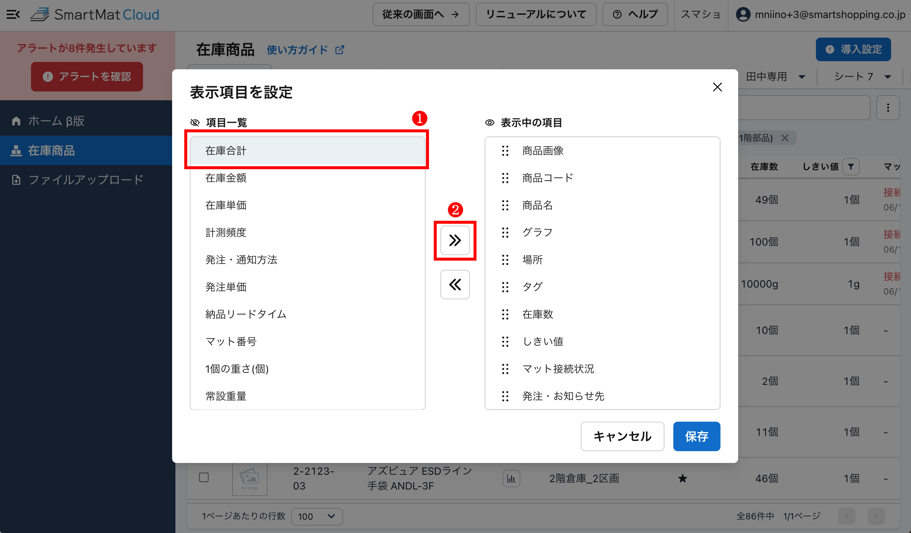Viewport: 911px width, 533px height.
Task: Click the double right arrow move button
Action: (455, 240)
